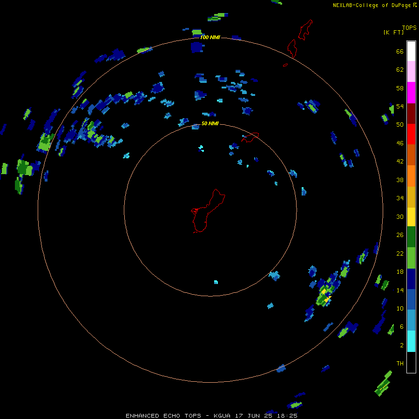The image size is (419, 419).
Task: Click the 42 legend value
Action: click(400, 162)
